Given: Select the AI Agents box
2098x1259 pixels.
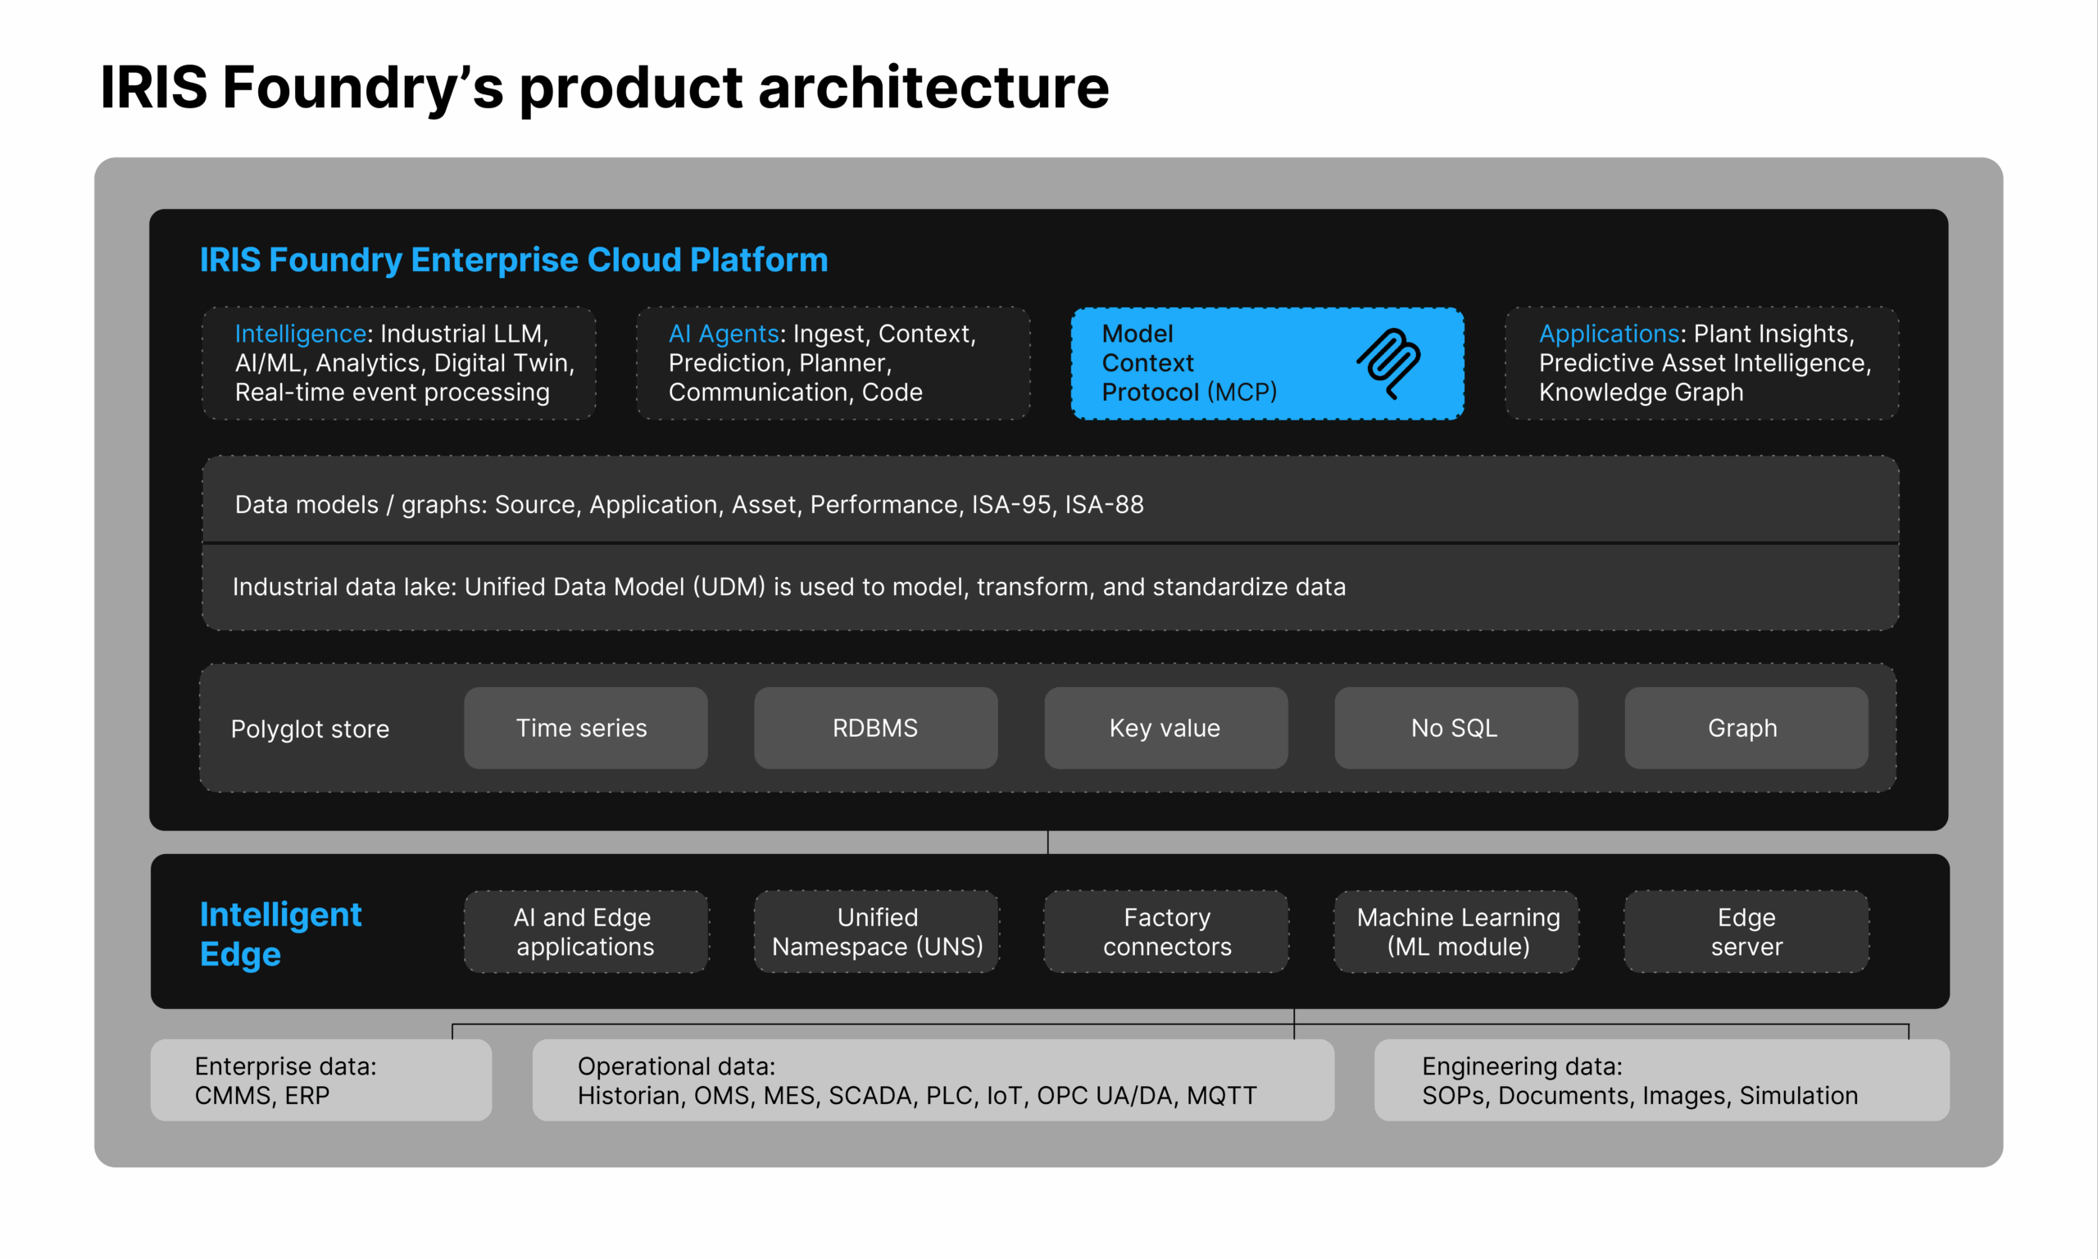Looking at the screenshot, I should tap(833, 363).
